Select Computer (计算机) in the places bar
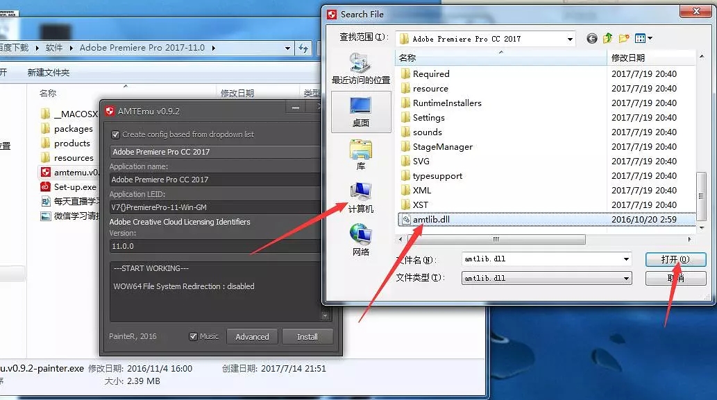The height and width of the screenshot is (400, 717). [x=361, y=198]
